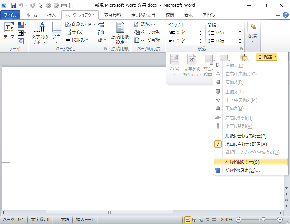Toggle 余白に合わせて配置(A) align to margin
Viewport: 290px width, 224px height.
tap(251, 144)
